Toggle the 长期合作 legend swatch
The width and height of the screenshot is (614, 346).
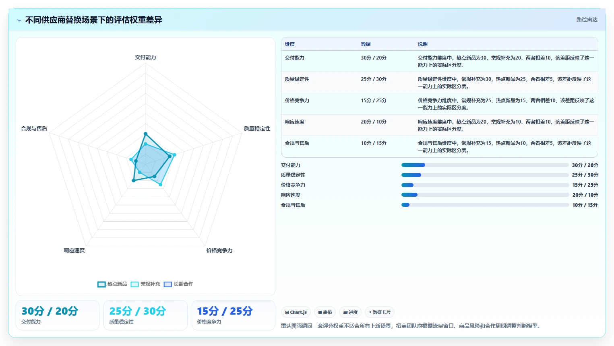click(x=168, y=284)
